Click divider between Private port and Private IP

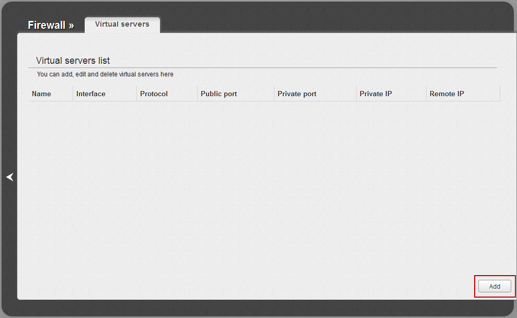(x=356, y=94)
